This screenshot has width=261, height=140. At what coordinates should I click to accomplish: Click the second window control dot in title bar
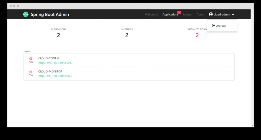[14, 6]
